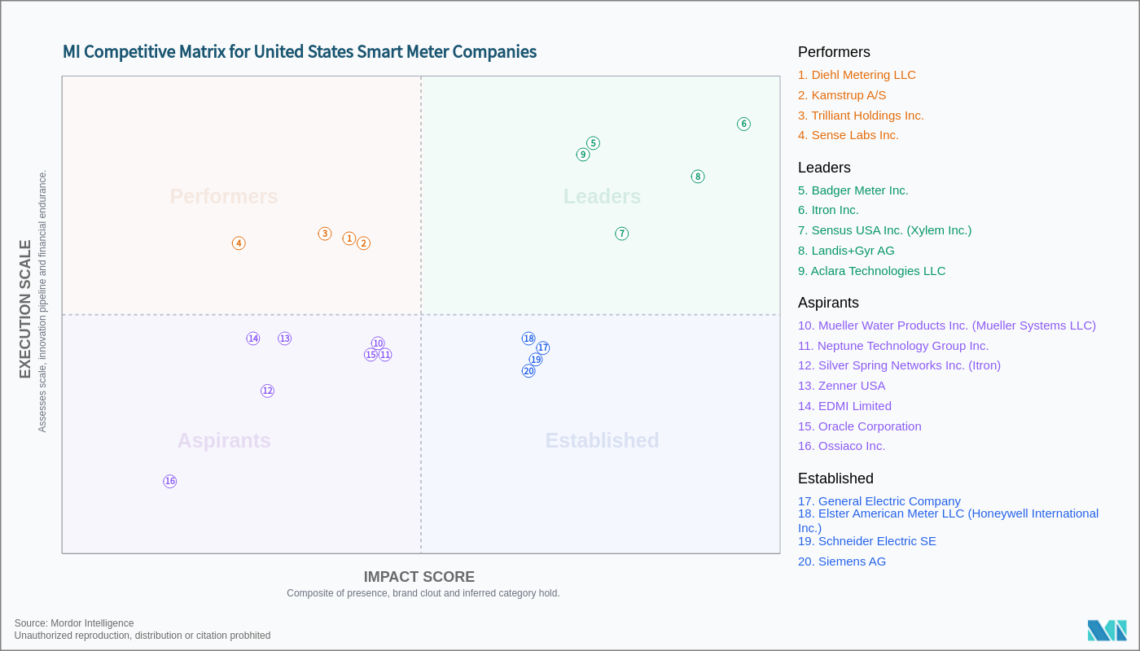Click the Trilliant marker numbered 3

tap(325, 234)
